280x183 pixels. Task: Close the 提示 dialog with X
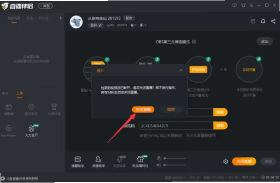pos(180,70)
